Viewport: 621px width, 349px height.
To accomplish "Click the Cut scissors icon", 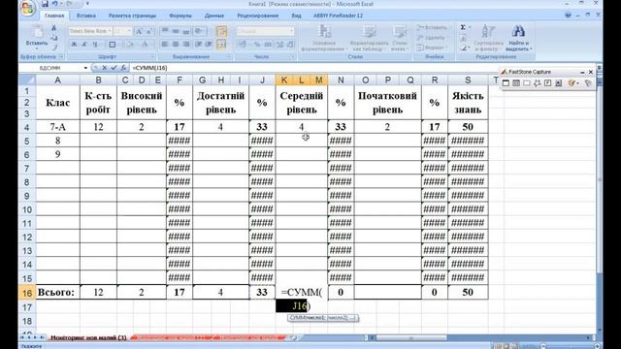I will tap(54, 28).
